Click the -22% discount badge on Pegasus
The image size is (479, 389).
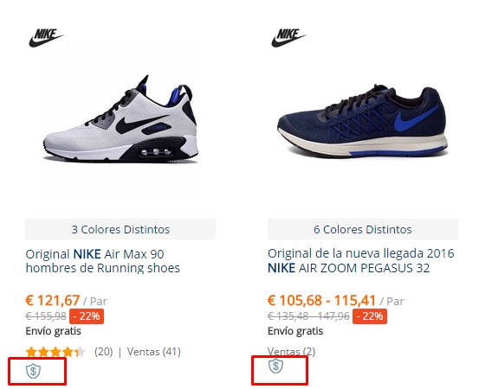click(370, 316)
